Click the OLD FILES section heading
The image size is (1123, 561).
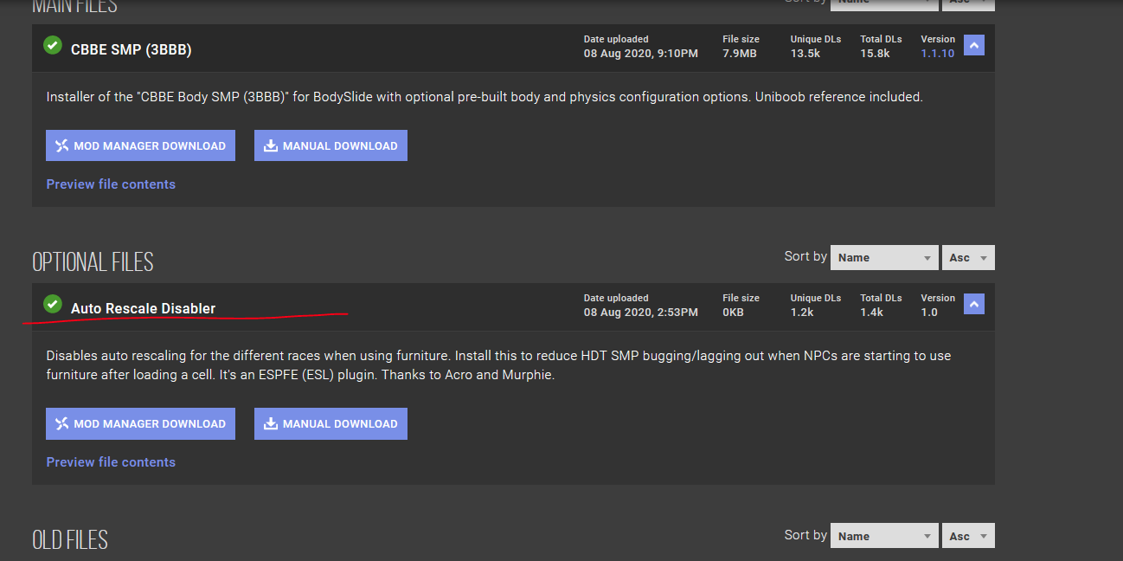pos(70,539)
